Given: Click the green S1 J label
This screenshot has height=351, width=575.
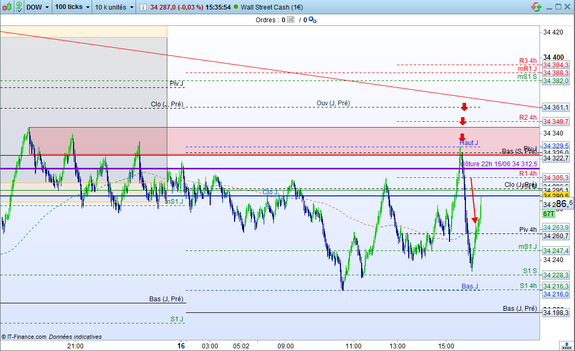Looking at the screenshot, I should coord(177,319).
